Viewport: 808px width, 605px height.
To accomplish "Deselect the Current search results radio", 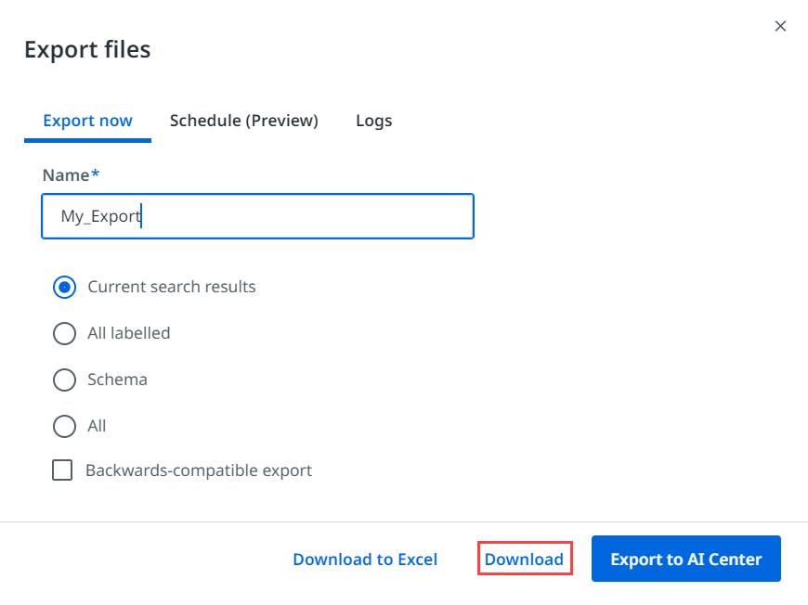I will coord(64,287).
